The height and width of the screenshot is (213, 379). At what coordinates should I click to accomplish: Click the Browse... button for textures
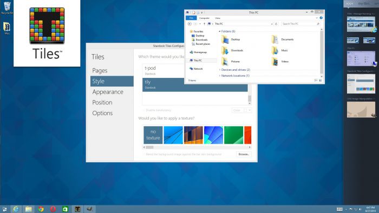click(x=244, y=154)
